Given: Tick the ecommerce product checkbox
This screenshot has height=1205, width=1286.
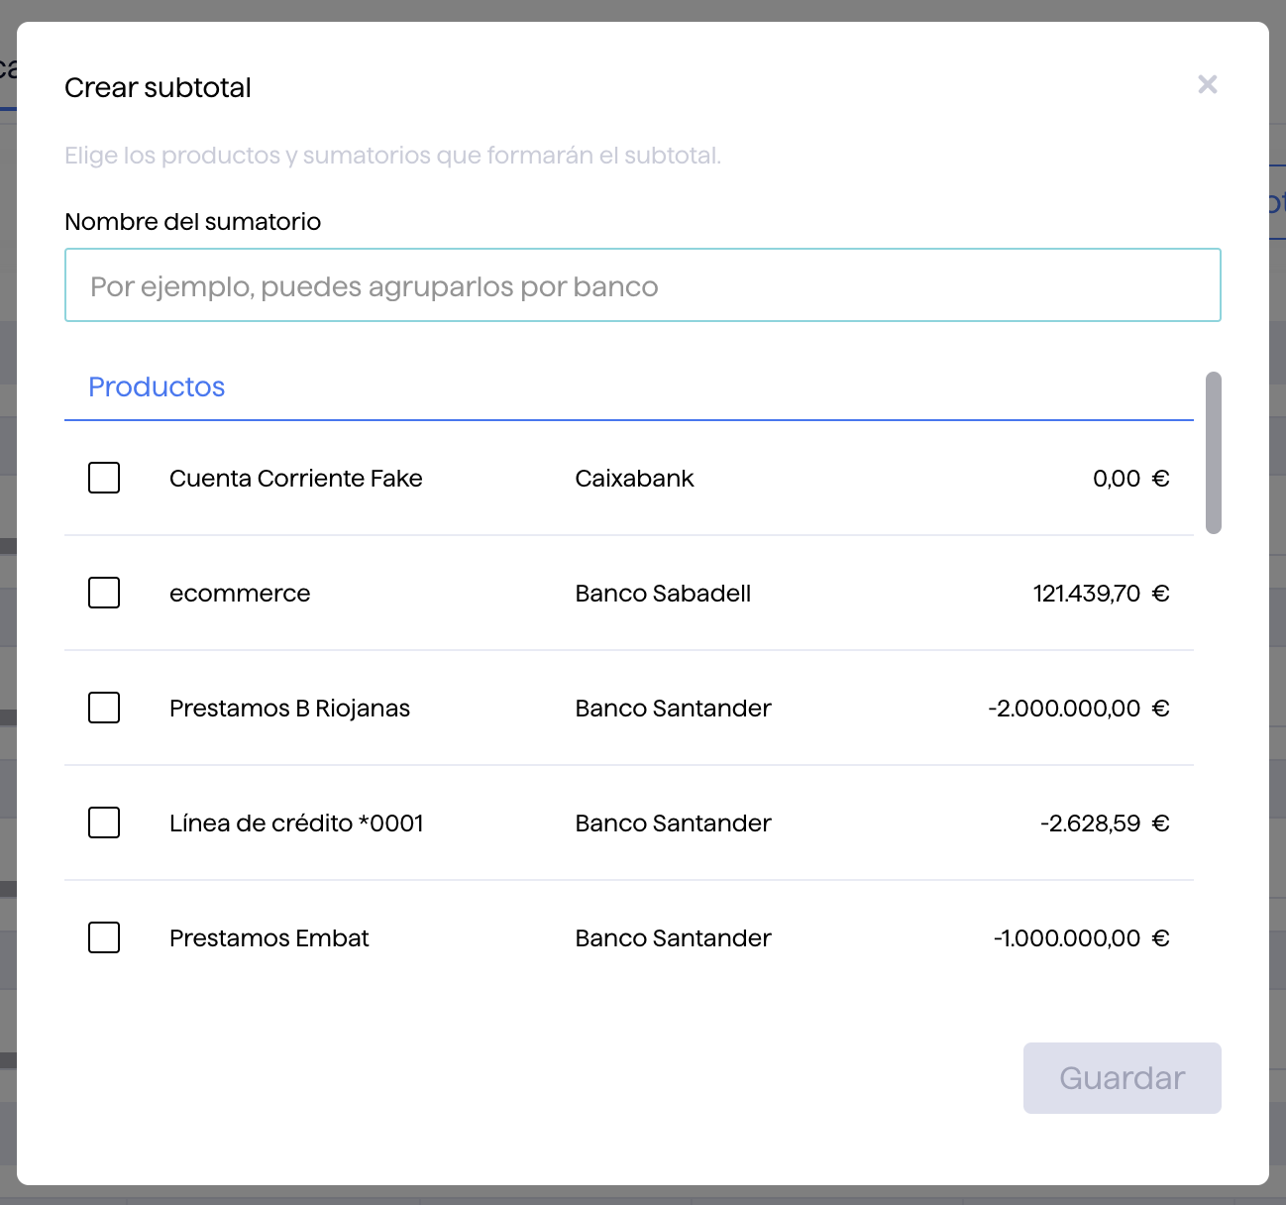Looking at the screenshot, I should tap(104, 593).
